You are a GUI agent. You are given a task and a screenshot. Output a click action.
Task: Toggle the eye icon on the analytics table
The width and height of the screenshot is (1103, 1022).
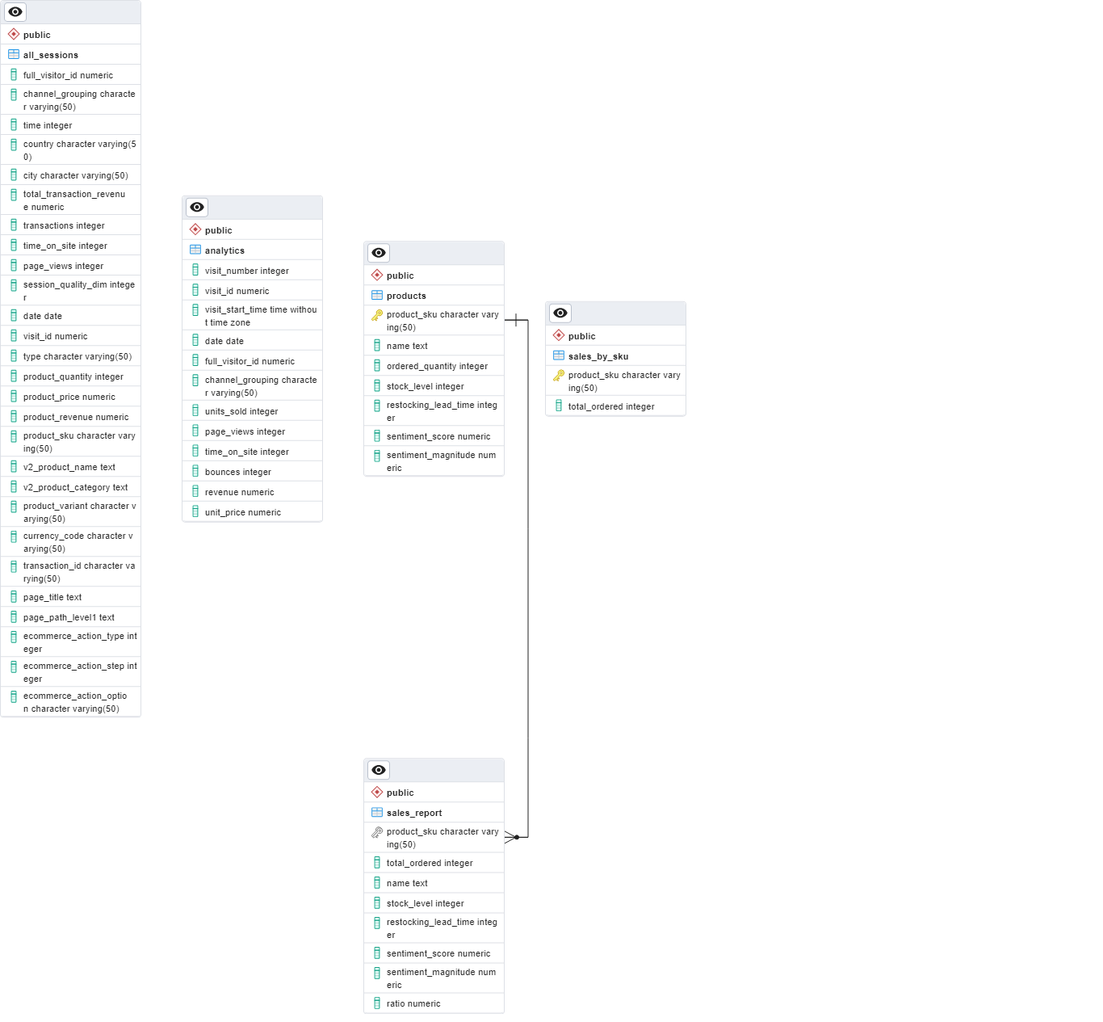[196, 207]
